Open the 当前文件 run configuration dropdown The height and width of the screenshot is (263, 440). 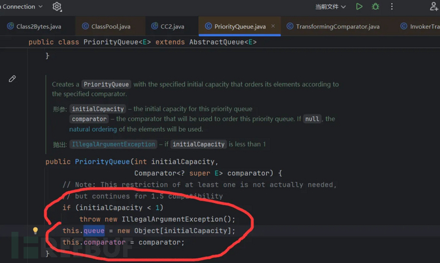(331, 6)
